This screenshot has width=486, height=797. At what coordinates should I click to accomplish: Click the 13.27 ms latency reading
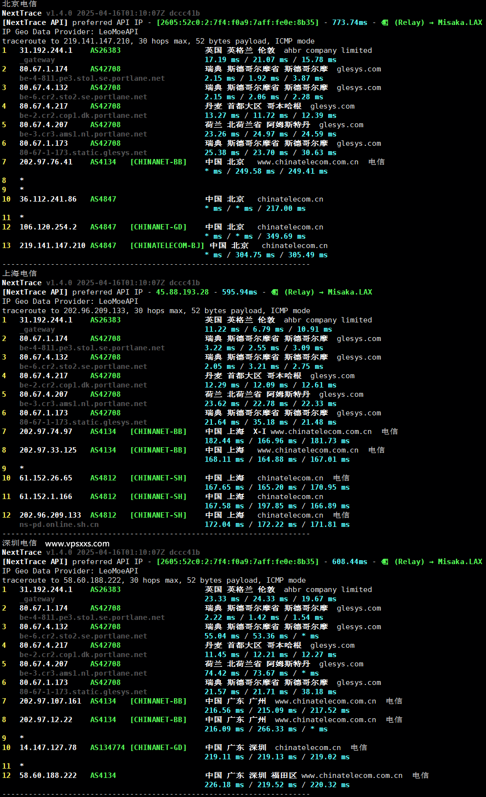coord(222,115)
